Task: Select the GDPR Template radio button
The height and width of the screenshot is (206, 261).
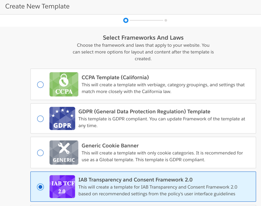Action: click(x=40, y=119)
